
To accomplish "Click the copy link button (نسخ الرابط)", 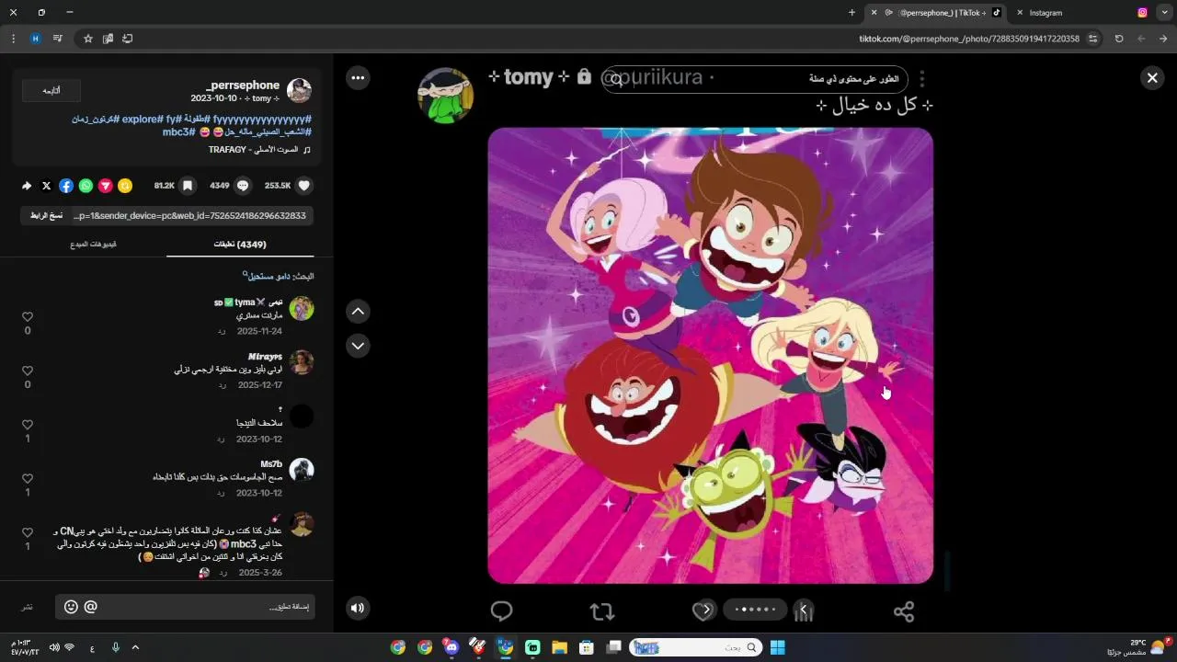I will tap(46, 215).
